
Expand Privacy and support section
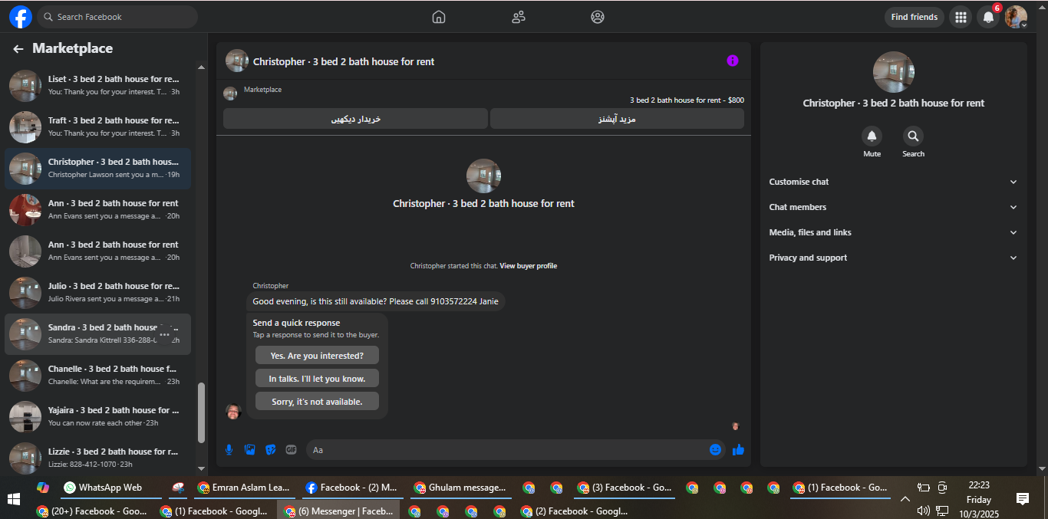[x=893, y=258]
